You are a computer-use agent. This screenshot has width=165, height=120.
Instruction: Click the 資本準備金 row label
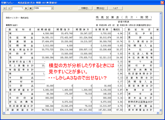(140, 106)
